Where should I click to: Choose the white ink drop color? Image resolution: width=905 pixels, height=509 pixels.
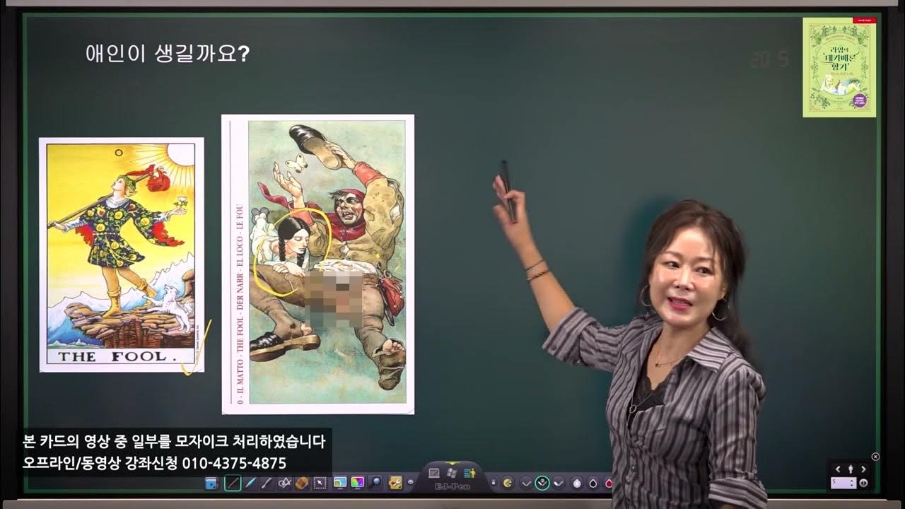576,484
